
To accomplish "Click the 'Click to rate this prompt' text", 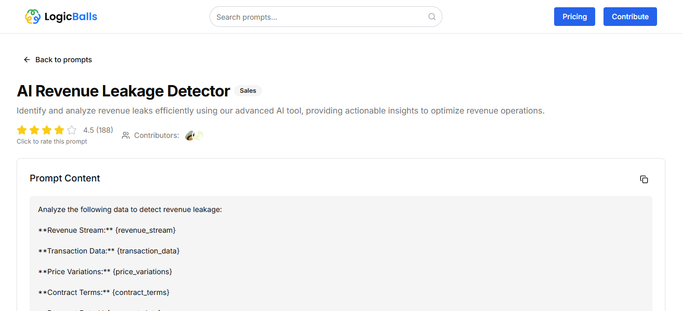I will click(x=51, y=141).
